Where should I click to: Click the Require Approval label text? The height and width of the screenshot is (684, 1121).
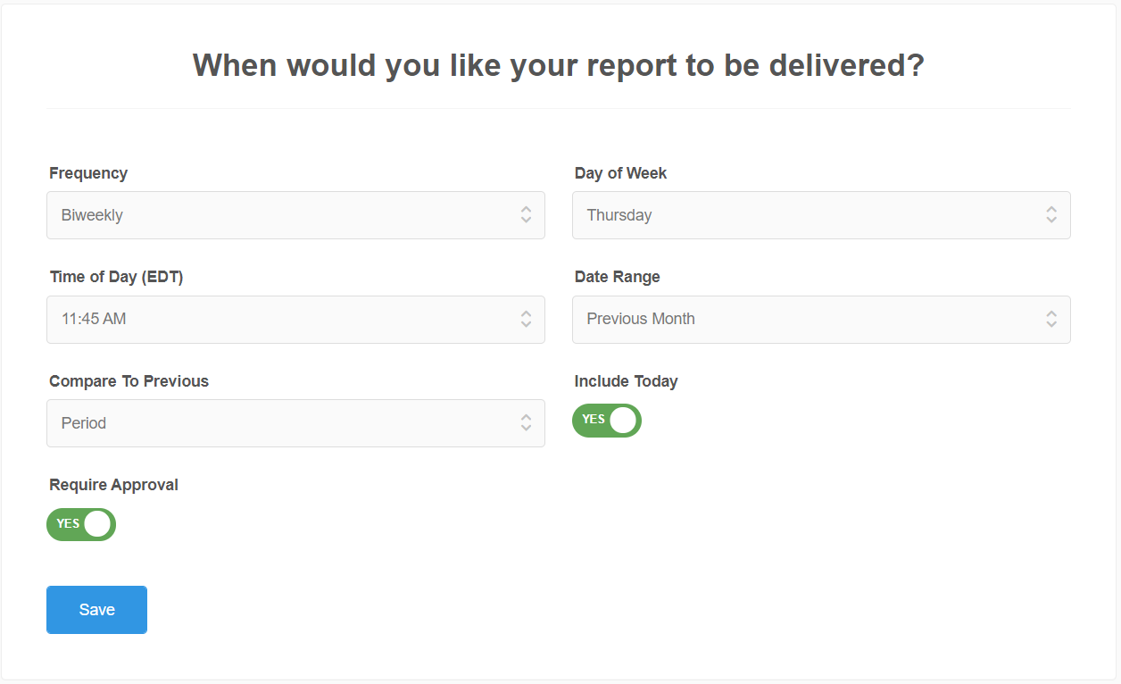point(113,485)
